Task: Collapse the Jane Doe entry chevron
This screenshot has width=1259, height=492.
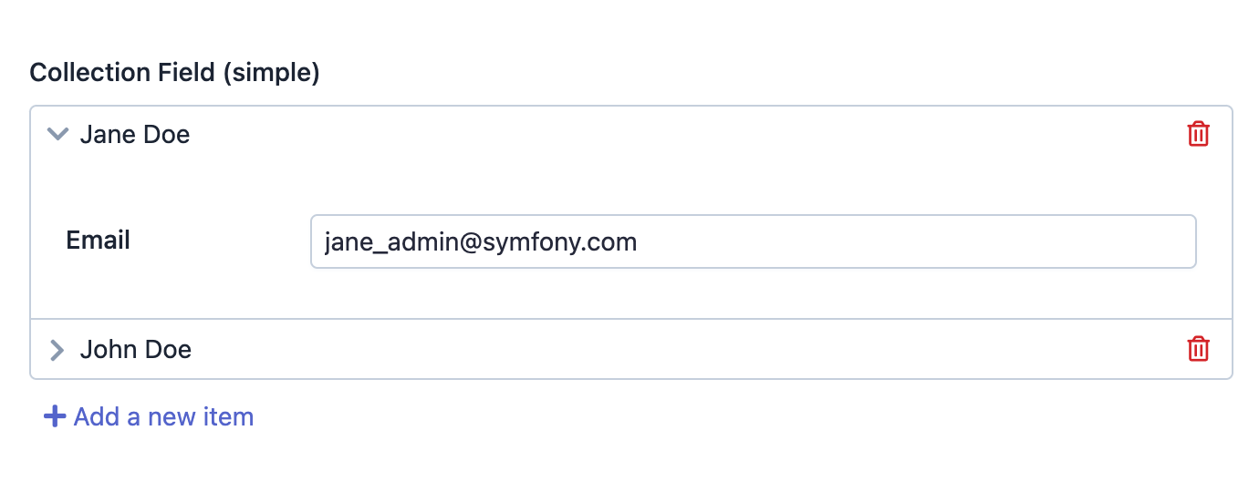Action: [x=57, y=135]
